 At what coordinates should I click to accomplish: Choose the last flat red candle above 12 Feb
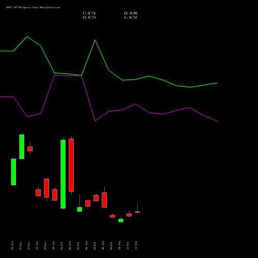(137, 212)
